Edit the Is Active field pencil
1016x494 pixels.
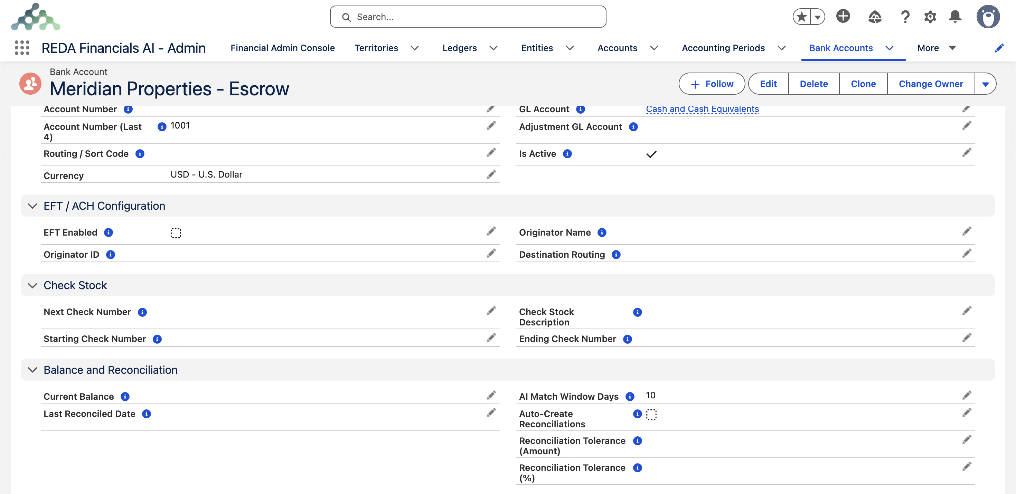click(967, 152)
